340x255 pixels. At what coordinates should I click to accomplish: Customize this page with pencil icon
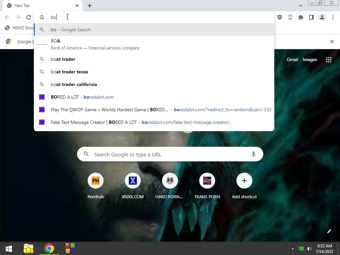point(329,231)
